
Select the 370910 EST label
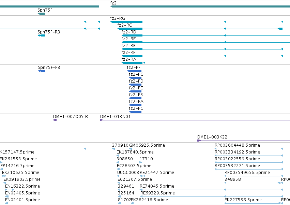(120, 145)
